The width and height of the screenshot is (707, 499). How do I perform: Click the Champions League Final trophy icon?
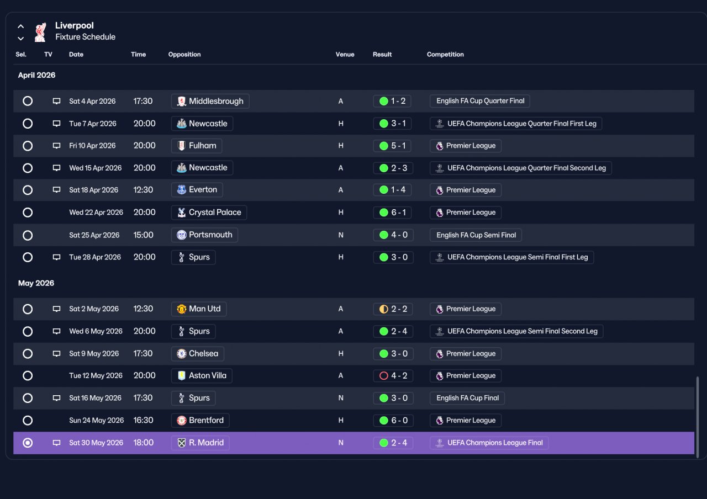click(x=440, y=443)
